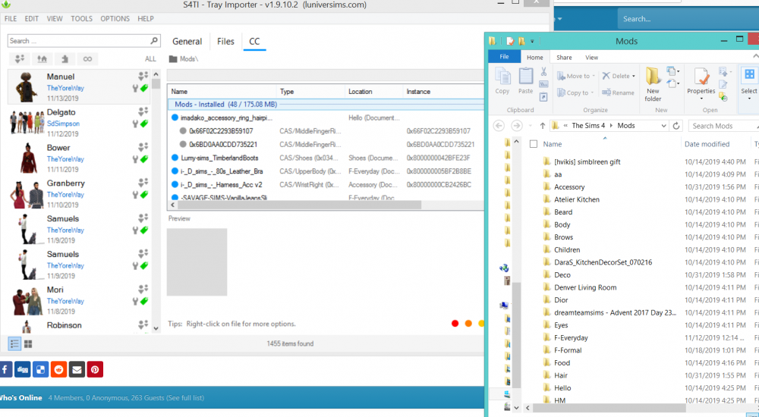This screenshot has width=759, height=417.
Task: Select the Atelier Kitchen folder
Action: coord(577,199)
